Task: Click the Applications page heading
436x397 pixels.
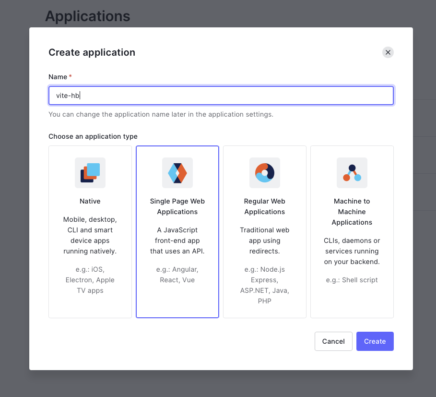Action: 87,16
